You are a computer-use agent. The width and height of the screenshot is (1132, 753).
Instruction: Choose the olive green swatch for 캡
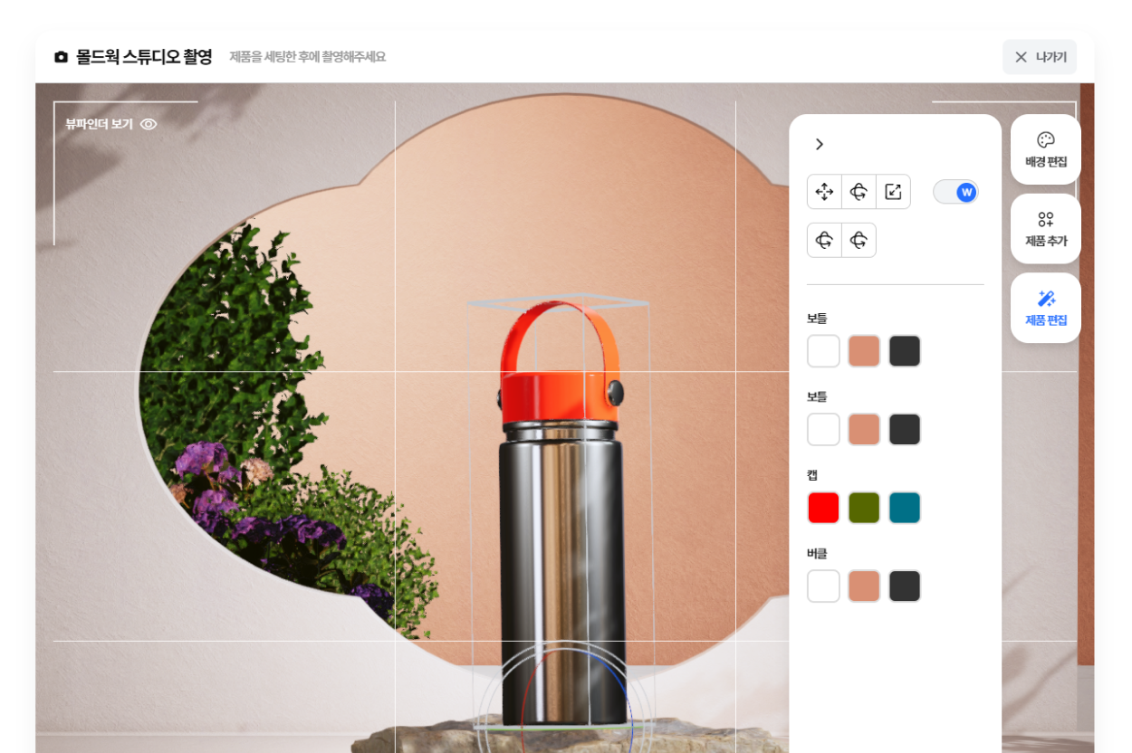pyautogui.click(x=864, y=508)
